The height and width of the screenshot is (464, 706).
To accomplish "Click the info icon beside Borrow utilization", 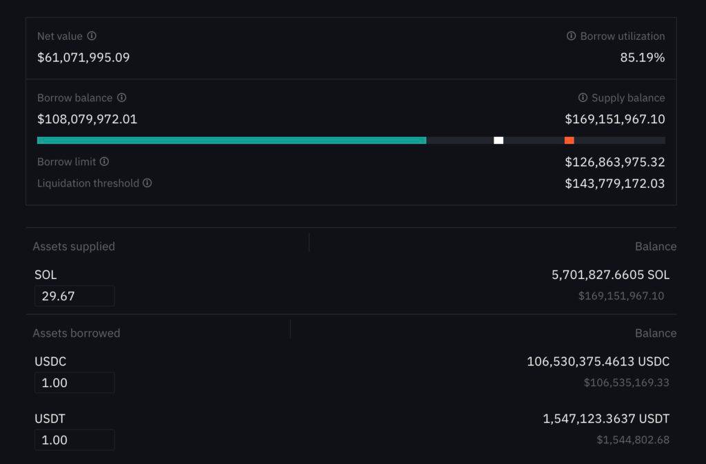I will point(571,36).
